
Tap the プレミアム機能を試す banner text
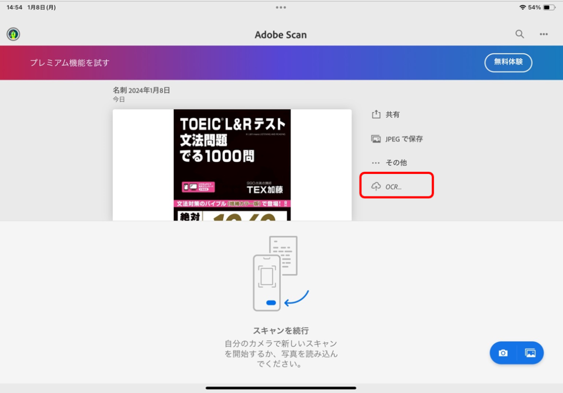coord(70,63)
